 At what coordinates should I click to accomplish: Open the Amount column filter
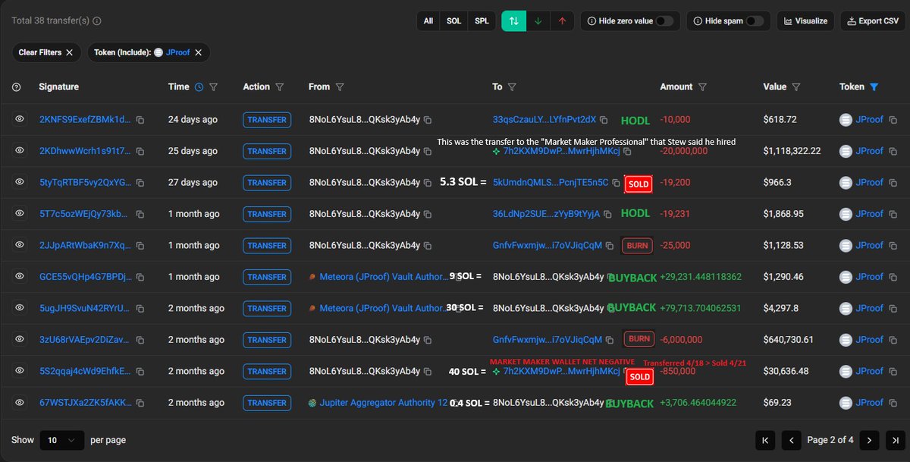click(702, 87)
